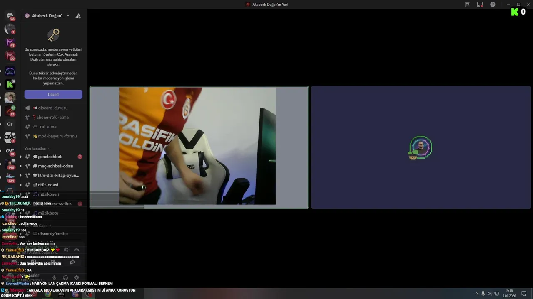
Task: Click the taskbar microphone tray icon
Action: tap(483, 294)
